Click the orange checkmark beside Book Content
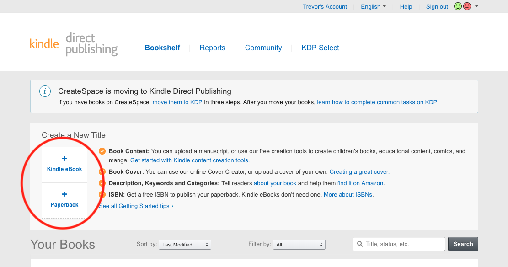The height and width of the screenshot is (267, 508). click(102, 151)
